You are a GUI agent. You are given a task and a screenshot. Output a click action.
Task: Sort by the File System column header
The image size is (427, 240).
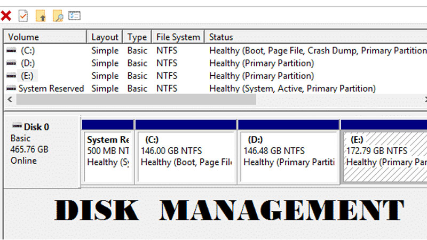[178, 37]
